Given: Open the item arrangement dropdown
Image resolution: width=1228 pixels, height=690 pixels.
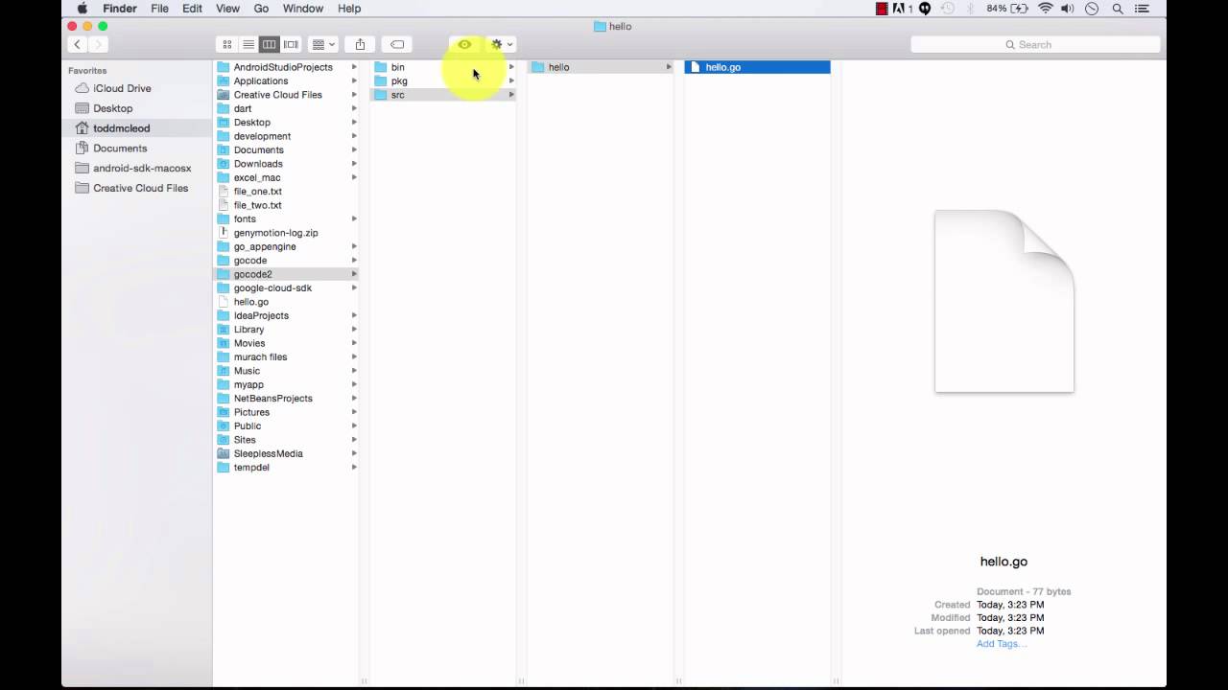Looking at the screenshot, I should coord(323,44).
